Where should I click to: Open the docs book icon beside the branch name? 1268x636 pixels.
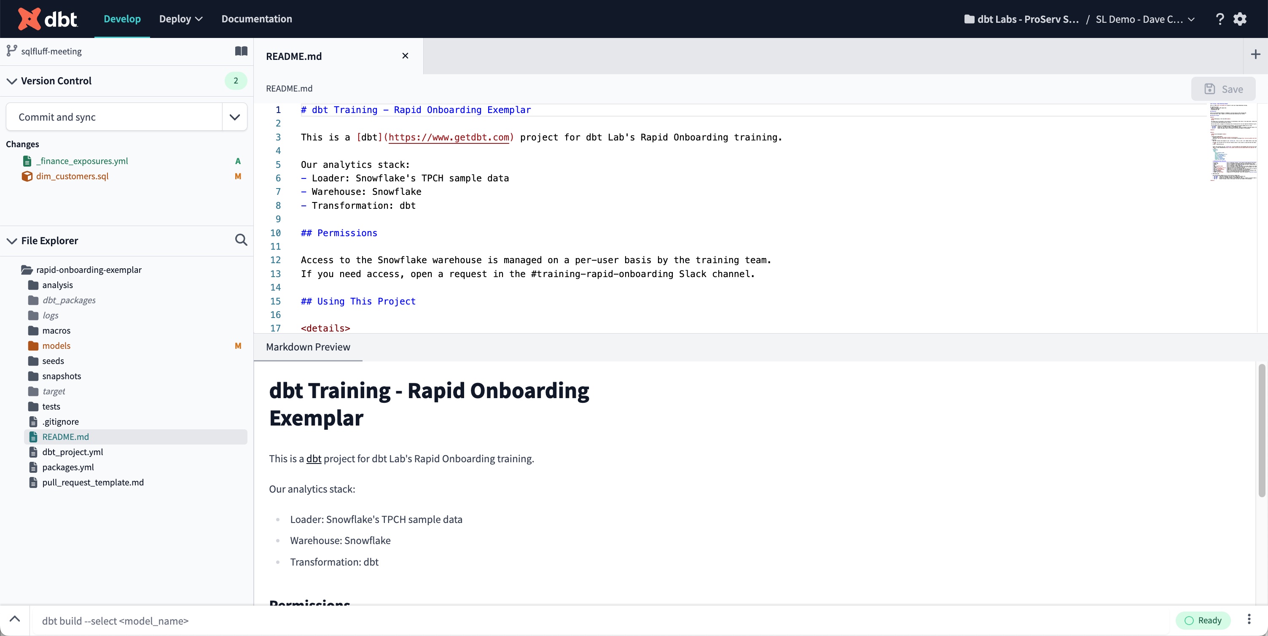tap(241, 51)
